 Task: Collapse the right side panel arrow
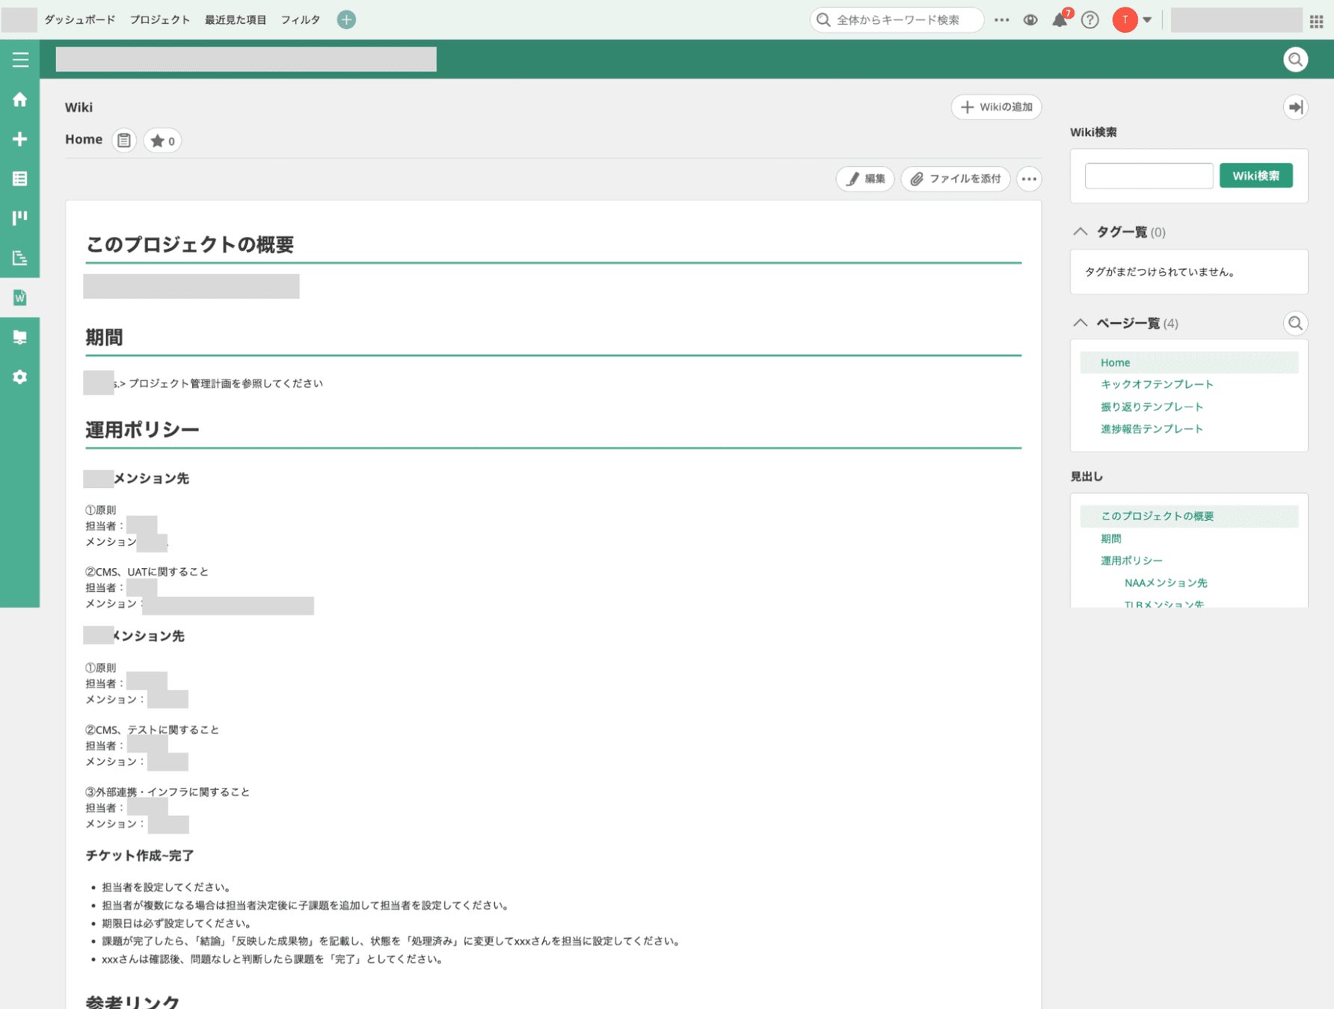pos(1296,107)
